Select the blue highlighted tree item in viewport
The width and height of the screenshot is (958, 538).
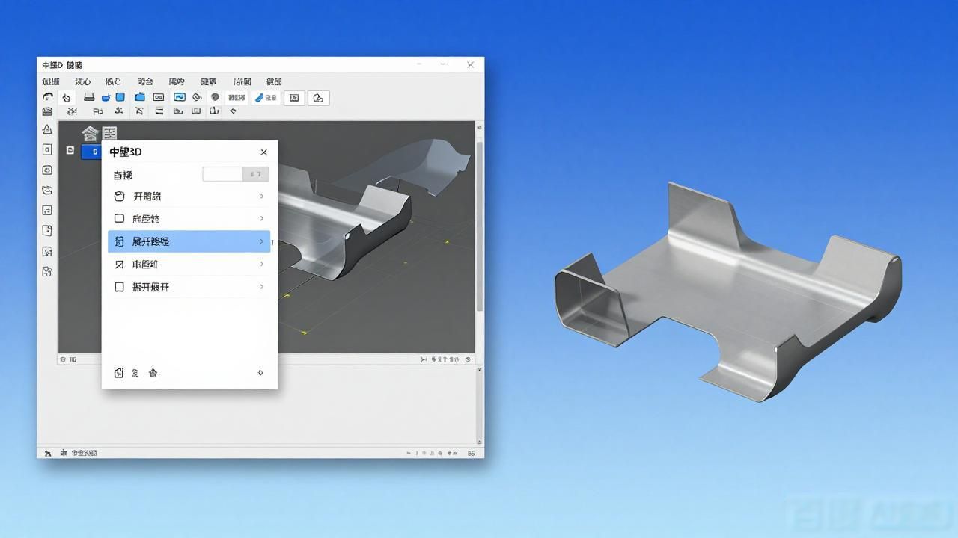91,152
